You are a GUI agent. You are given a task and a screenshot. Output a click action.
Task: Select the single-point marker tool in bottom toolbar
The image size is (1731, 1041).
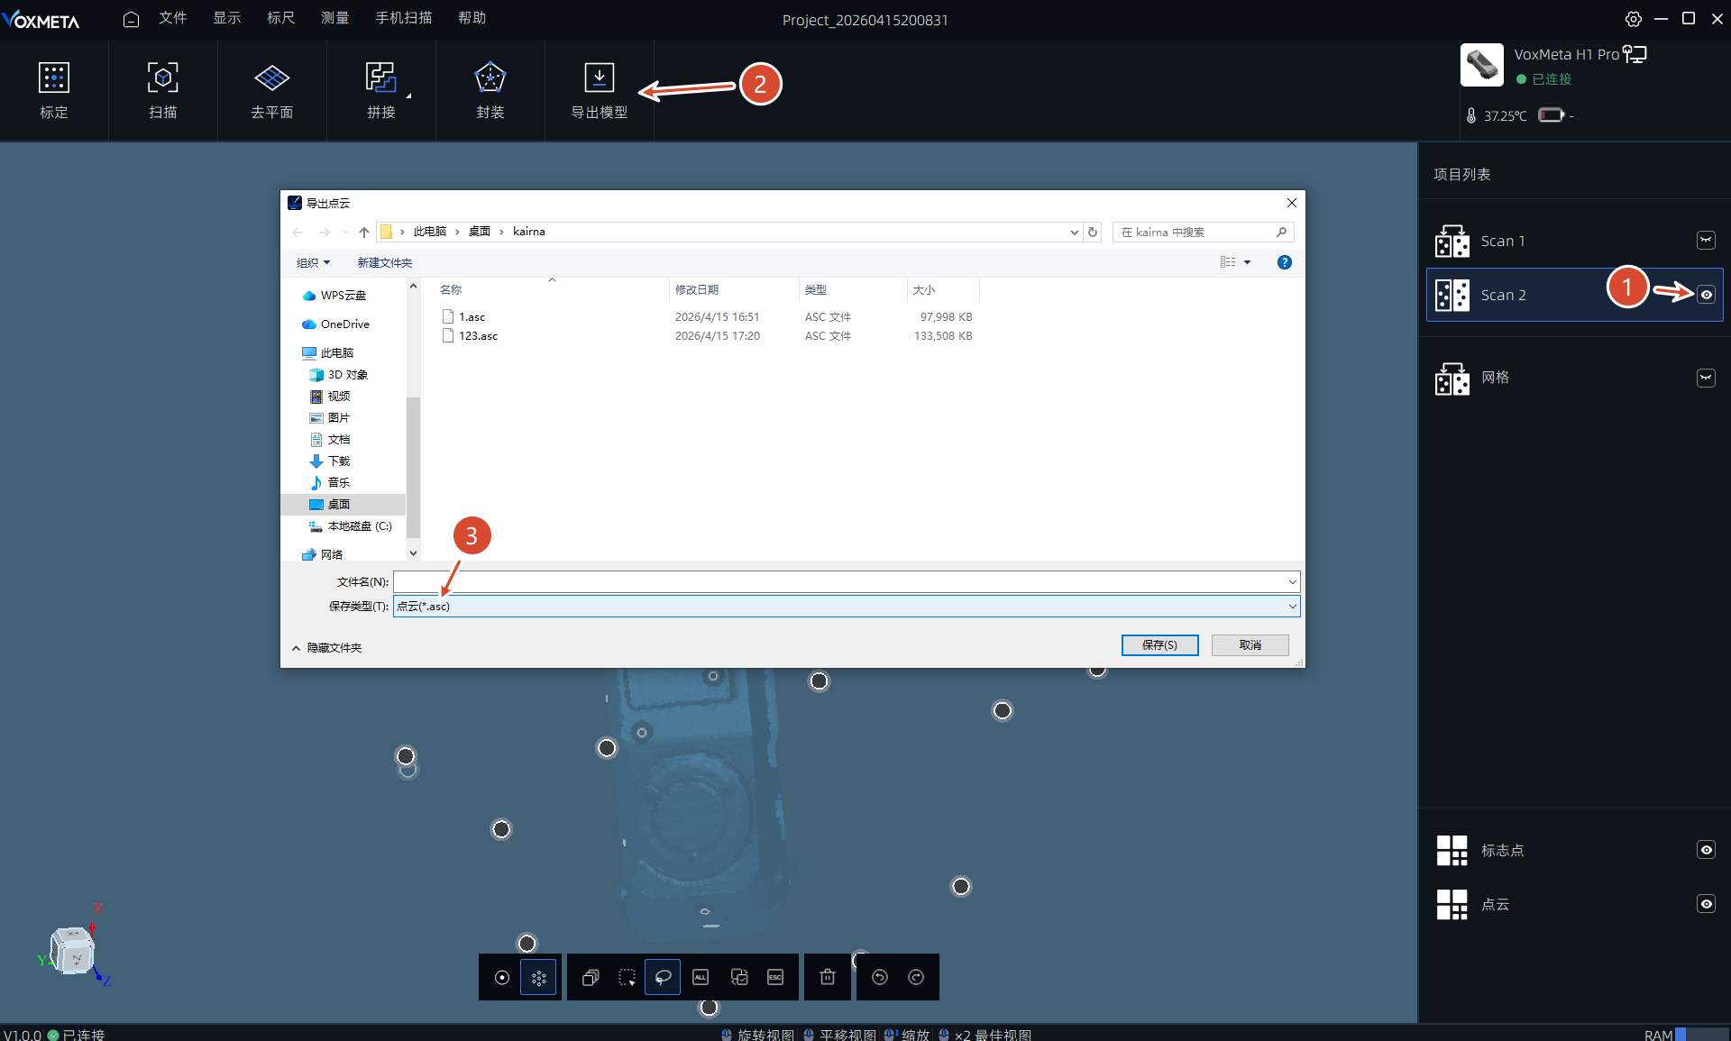click(502, 977)
